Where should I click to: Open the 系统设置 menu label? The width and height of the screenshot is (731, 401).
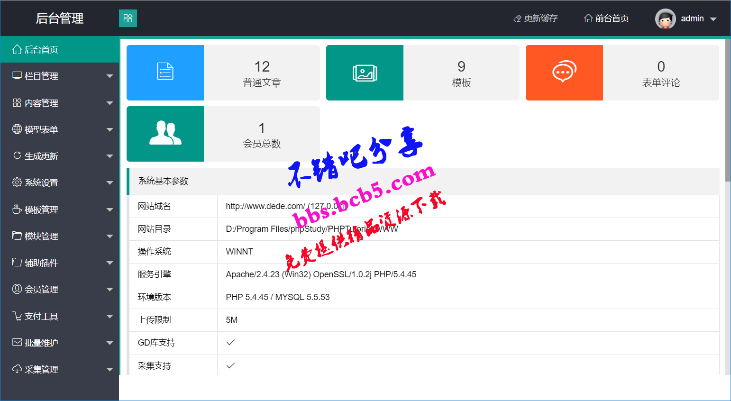click(41, 182)
